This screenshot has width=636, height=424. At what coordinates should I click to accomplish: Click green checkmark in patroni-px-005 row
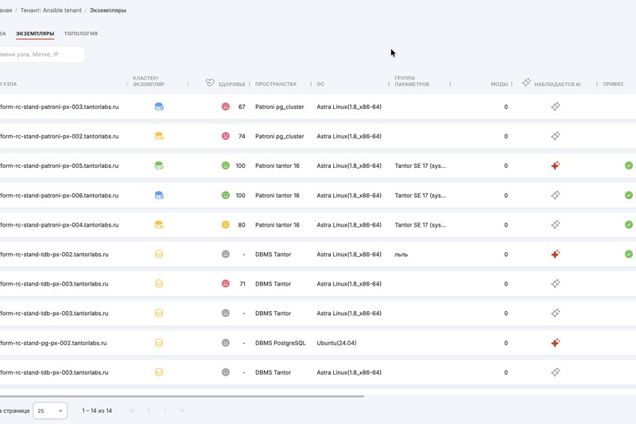tap(629, 165)
